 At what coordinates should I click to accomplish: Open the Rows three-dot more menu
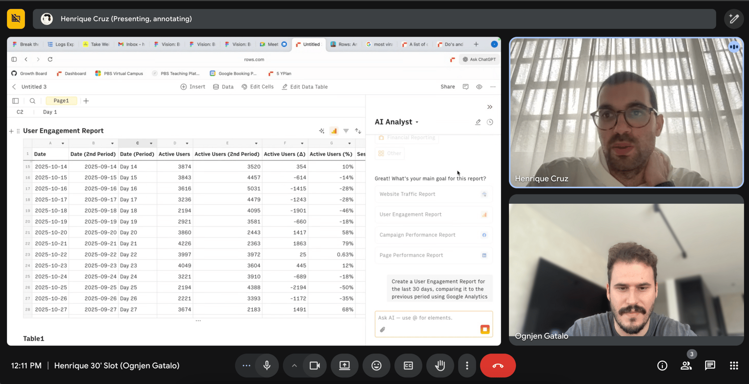[x=493, y=87]
